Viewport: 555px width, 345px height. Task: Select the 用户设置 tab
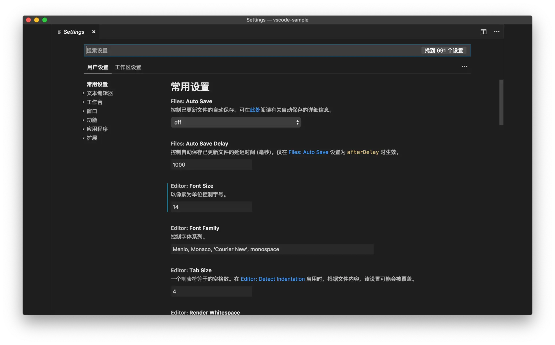click(98, 67)
